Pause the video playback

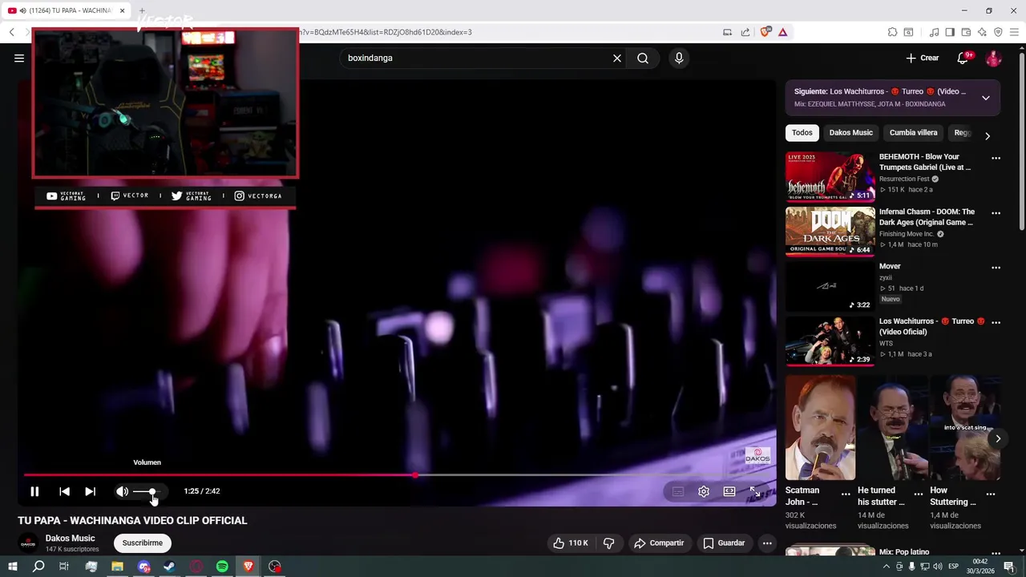click(34, 491)
